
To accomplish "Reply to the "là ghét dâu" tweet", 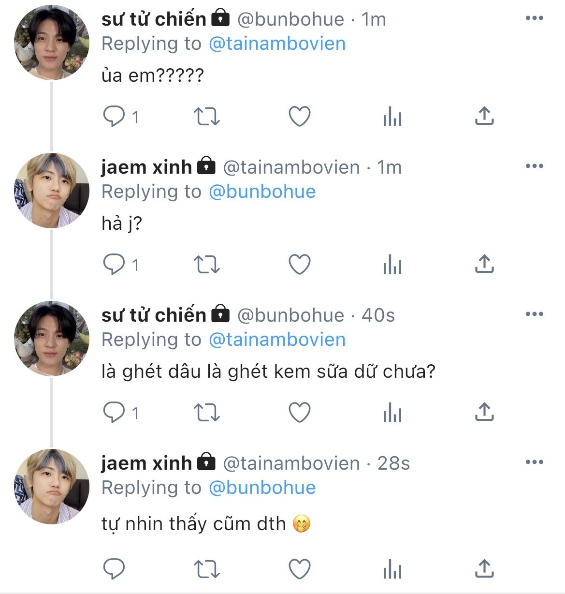I will click(x=114, y=413).
